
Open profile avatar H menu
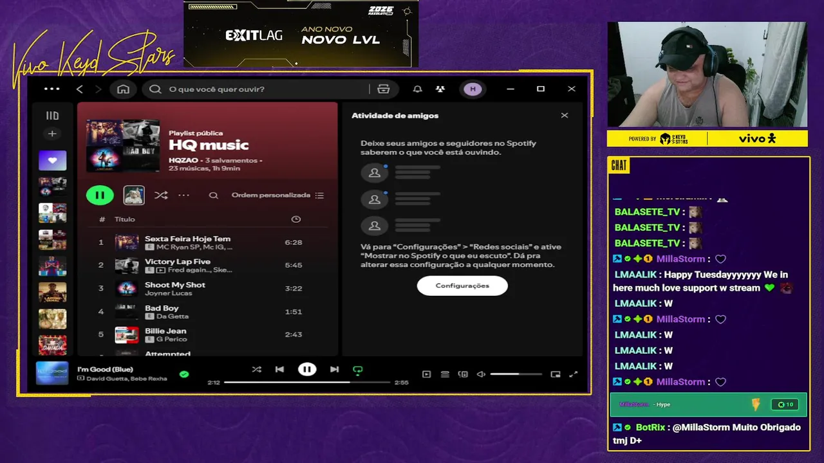473,89
